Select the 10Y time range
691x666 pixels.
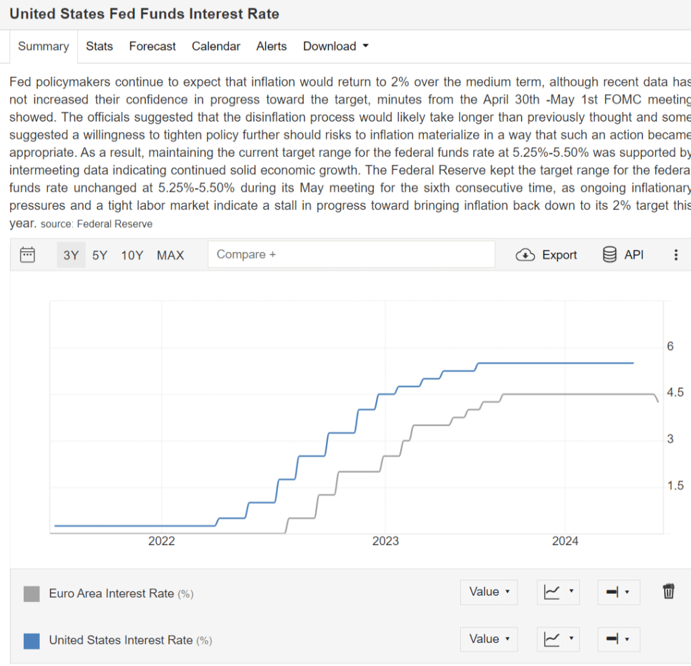[132, 255]
